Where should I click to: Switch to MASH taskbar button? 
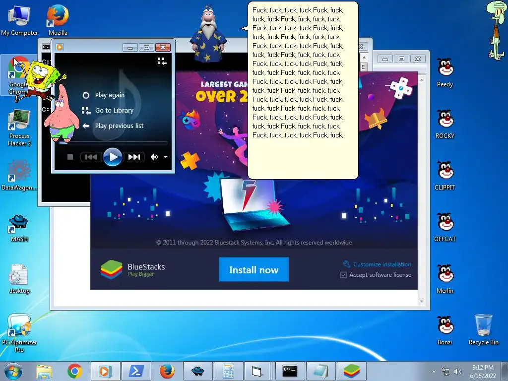pos(197,371)
